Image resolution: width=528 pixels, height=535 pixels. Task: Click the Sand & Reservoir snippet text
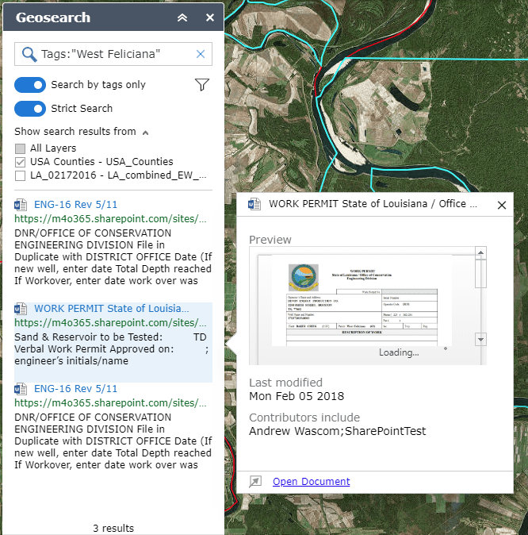click(x=111, y=349)
